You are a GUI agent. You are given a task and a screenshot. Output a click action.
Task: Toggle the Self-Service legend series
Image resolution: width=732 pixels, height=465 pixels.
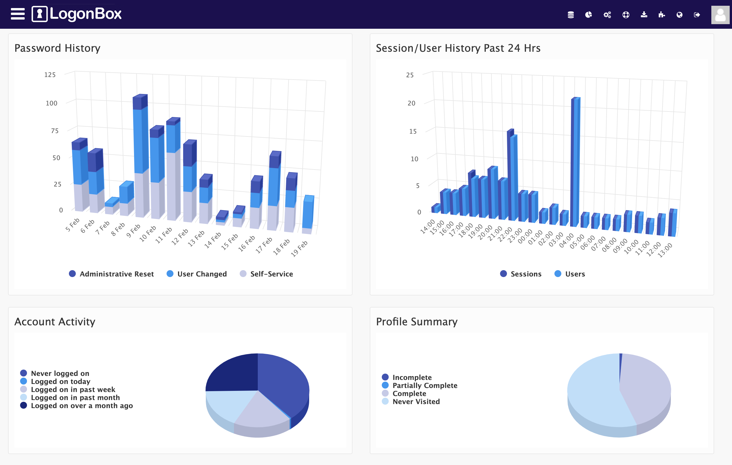coord(266,274)
